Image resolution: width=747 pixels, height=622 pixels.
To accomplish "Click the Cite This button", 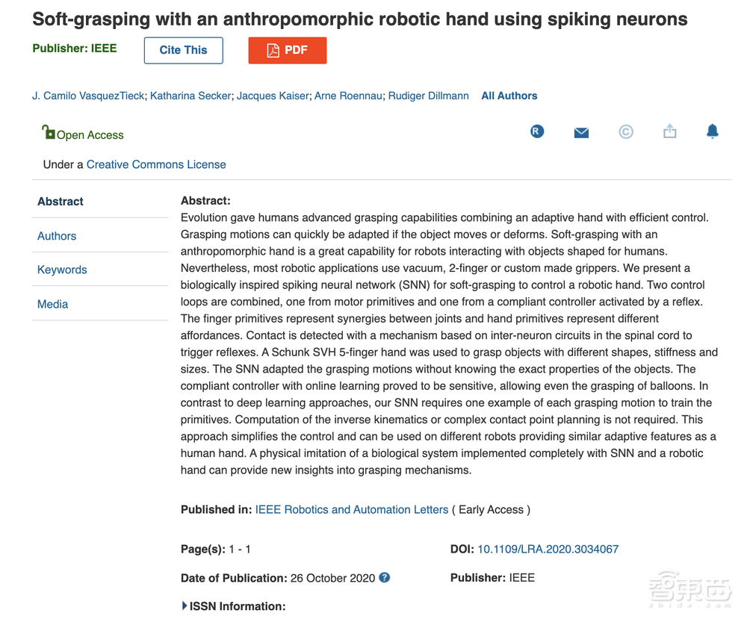I will (183, 50).
